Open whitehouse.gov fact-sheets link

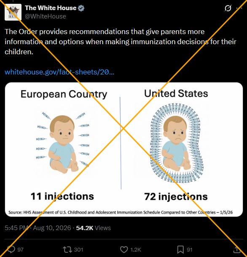(59, 72)
